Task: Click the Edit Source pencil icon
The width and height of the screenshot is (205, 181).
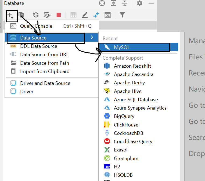Action: [x=85, y=15]
